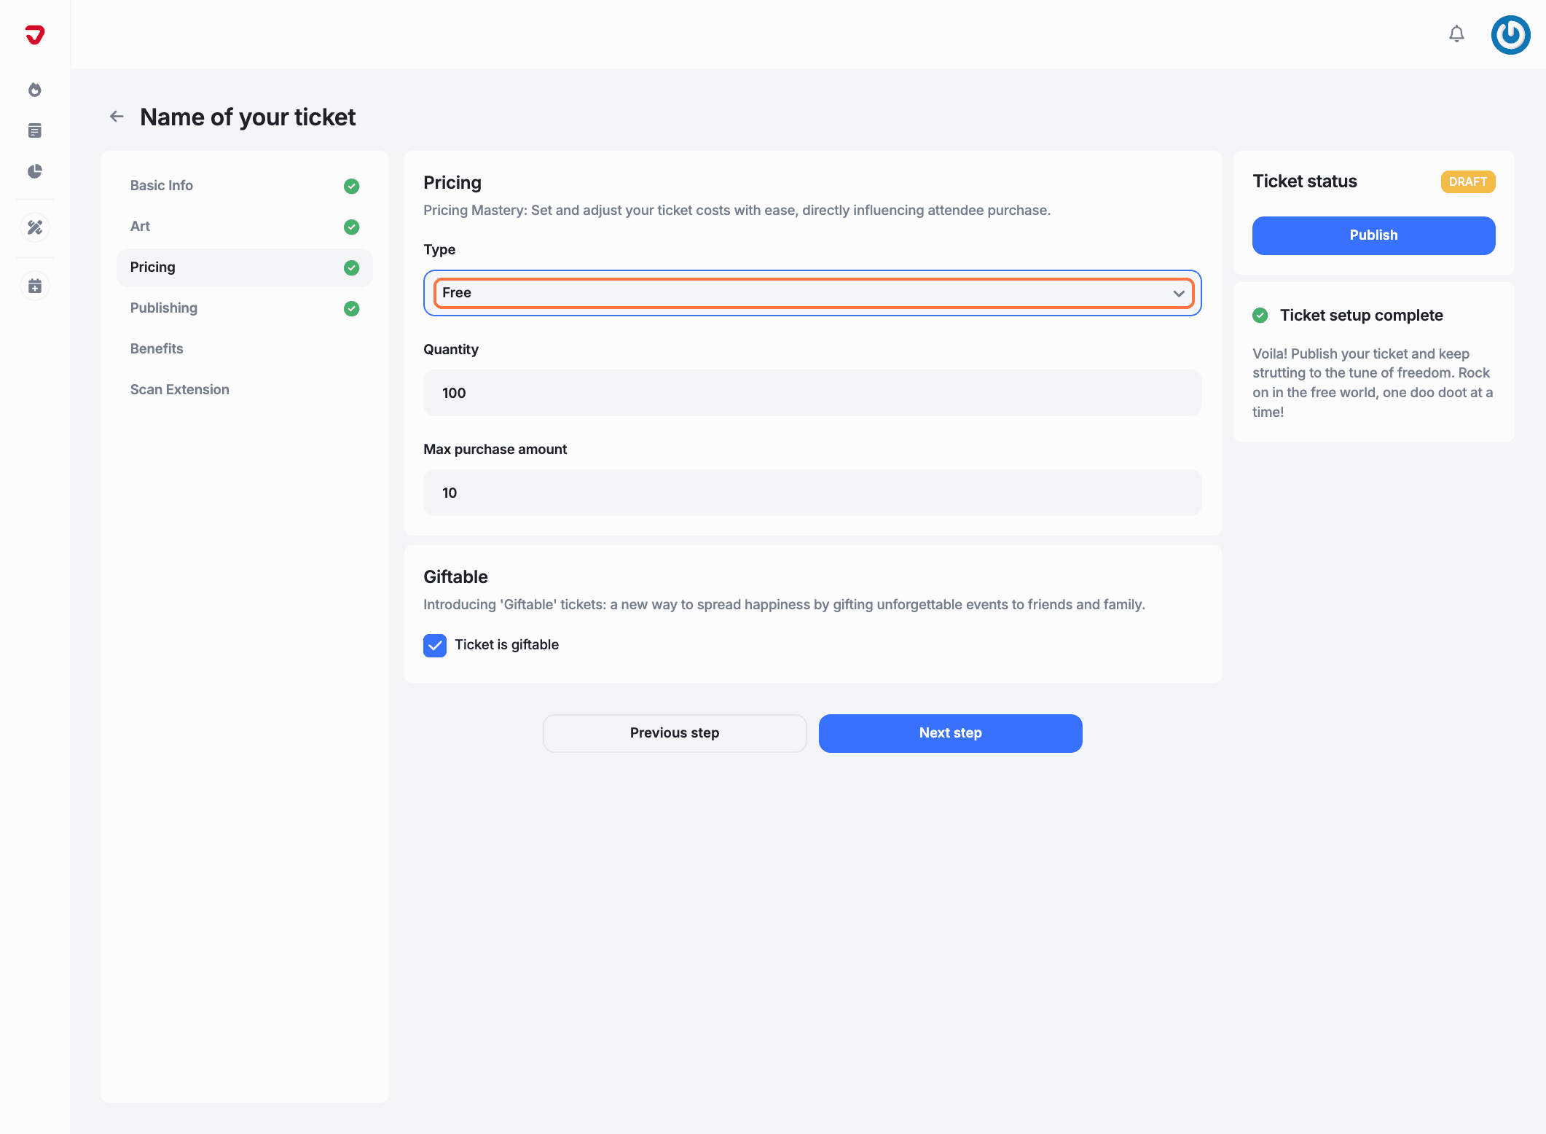Open the flame icon in the sidebar
Viewport: 1546px width, 1134px height.
coord(34,90)
